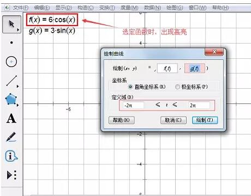Click the 绘制曲线 dialog title
This screenshot has height=196, width=251.
click(113, 54)
